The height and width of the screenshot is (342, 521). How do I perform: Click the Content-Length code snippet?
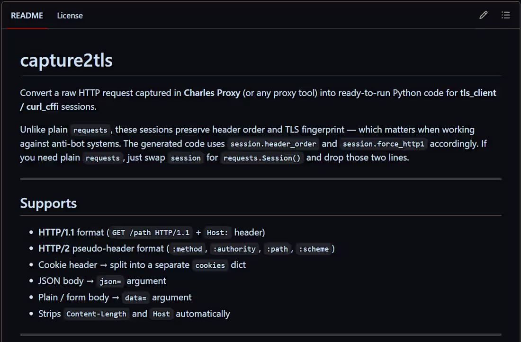pyautogui.click(x=96, y=314)
